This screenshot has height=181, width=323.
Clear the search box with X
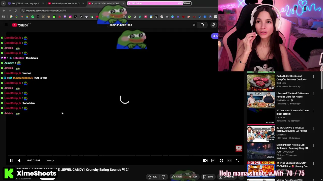click(x=194, y=25)
